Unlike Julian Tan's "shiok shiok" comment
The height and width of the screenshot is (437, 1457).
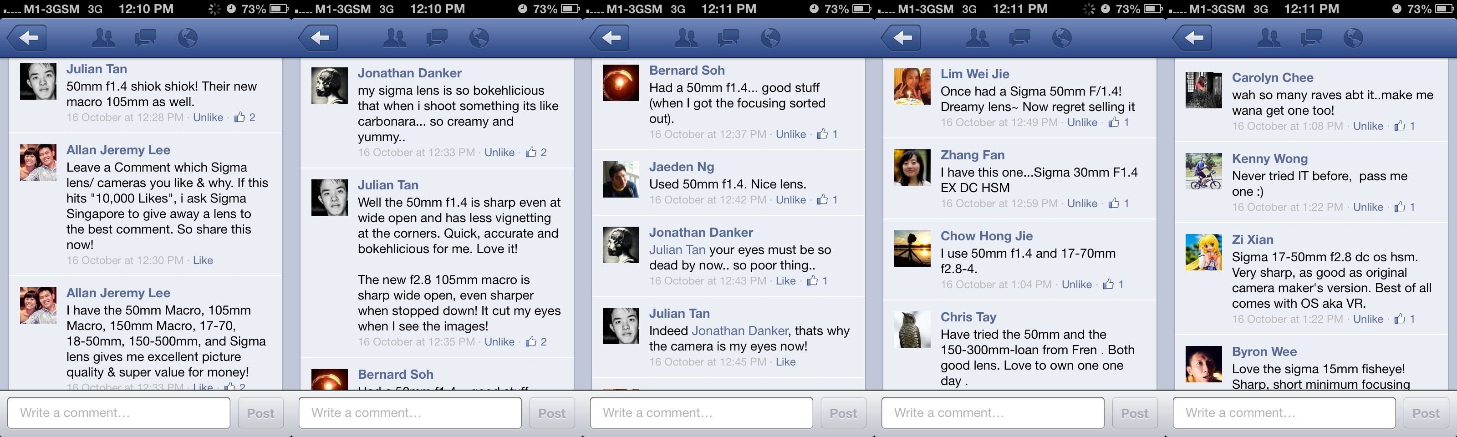tap(208, 117)
